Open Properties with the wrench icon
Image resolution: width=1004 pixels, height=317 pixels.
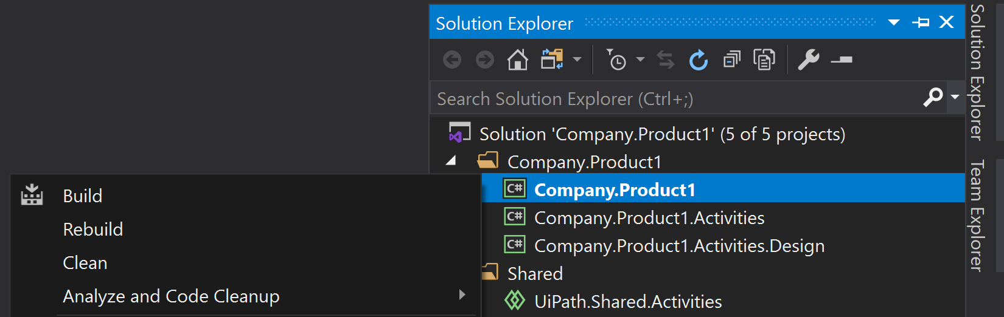[808, 60]
